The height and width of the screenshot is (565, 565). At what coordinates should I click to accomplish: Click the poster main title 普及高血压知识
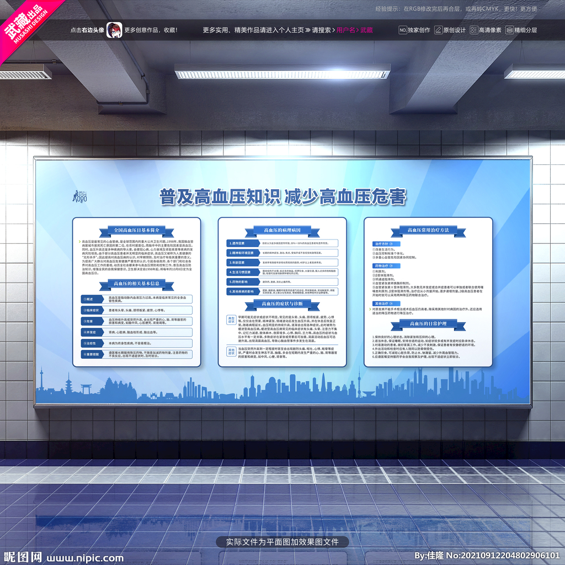coord(220,196)
